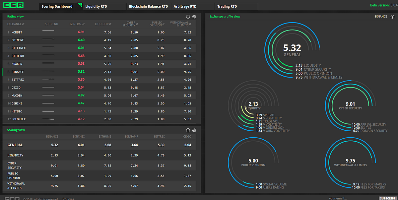Select the COINONE exchange row

tap(99, 40)
